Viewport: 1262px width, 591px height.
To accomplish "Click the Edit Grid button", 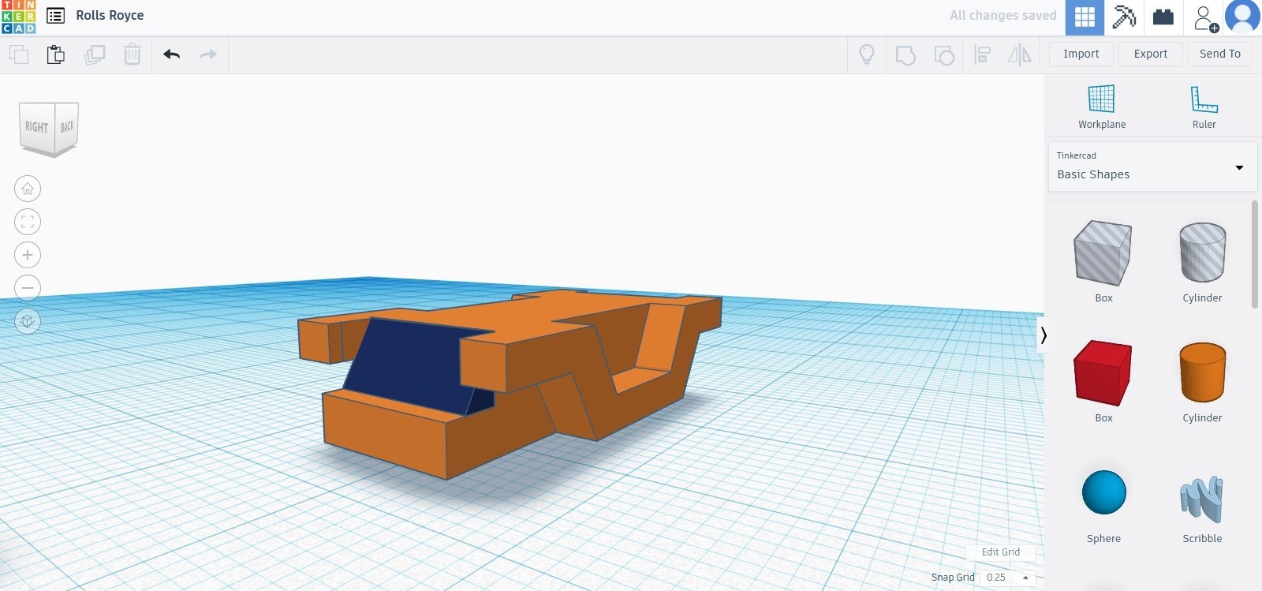I will [1001, 552].
